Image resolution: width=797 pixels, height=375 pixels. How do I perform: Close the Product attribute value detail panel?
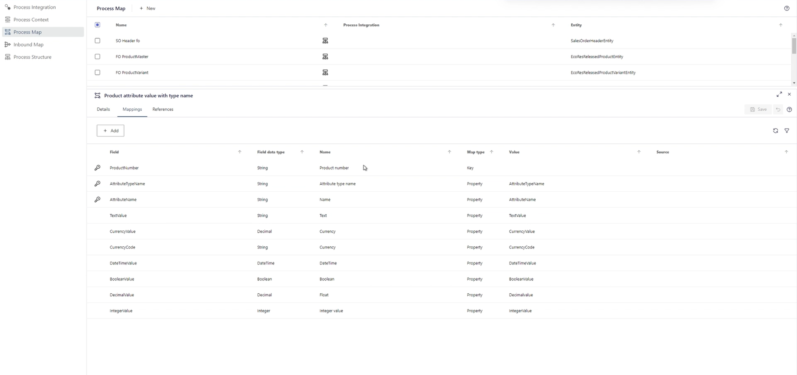click(x=789, y=94)
